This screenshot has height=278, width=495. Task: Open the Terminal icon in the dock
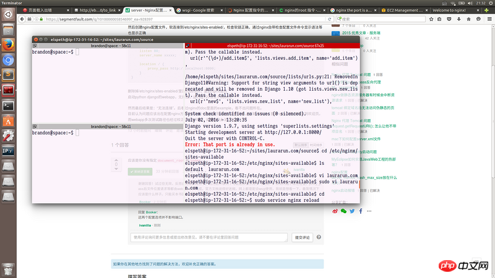[8, 106]
